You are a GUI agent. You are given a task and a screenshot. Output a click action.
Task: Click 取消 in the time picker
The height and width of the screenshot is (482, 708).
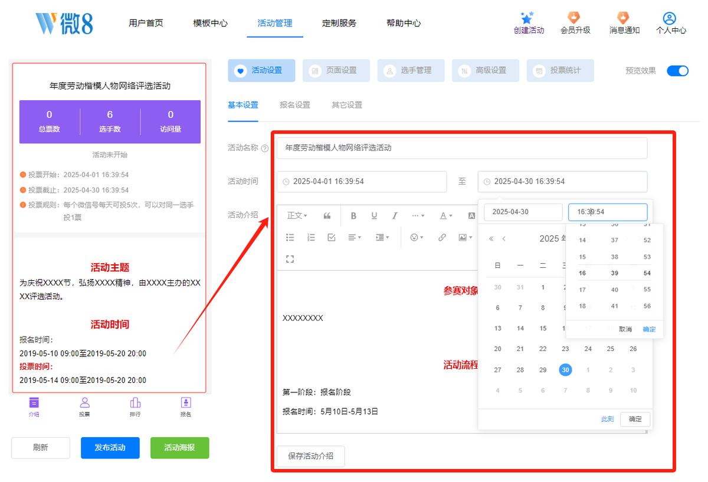click(625, 329)
